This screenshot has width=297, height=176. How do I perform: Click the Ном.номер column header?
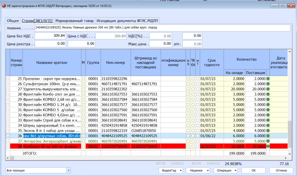115,63
